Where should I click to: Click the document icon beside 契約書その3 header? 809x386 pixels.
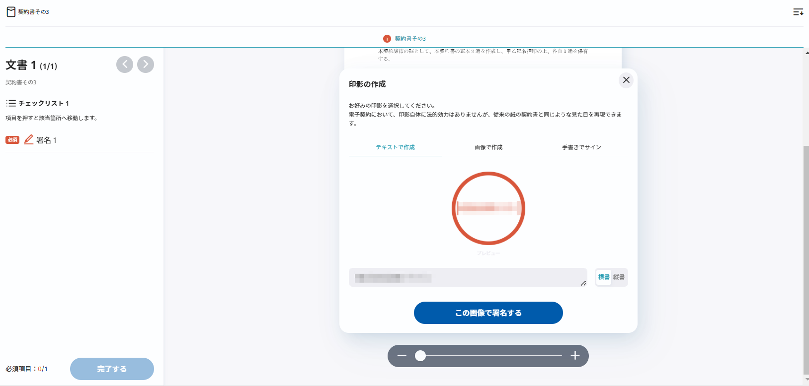tap(11, 12)
